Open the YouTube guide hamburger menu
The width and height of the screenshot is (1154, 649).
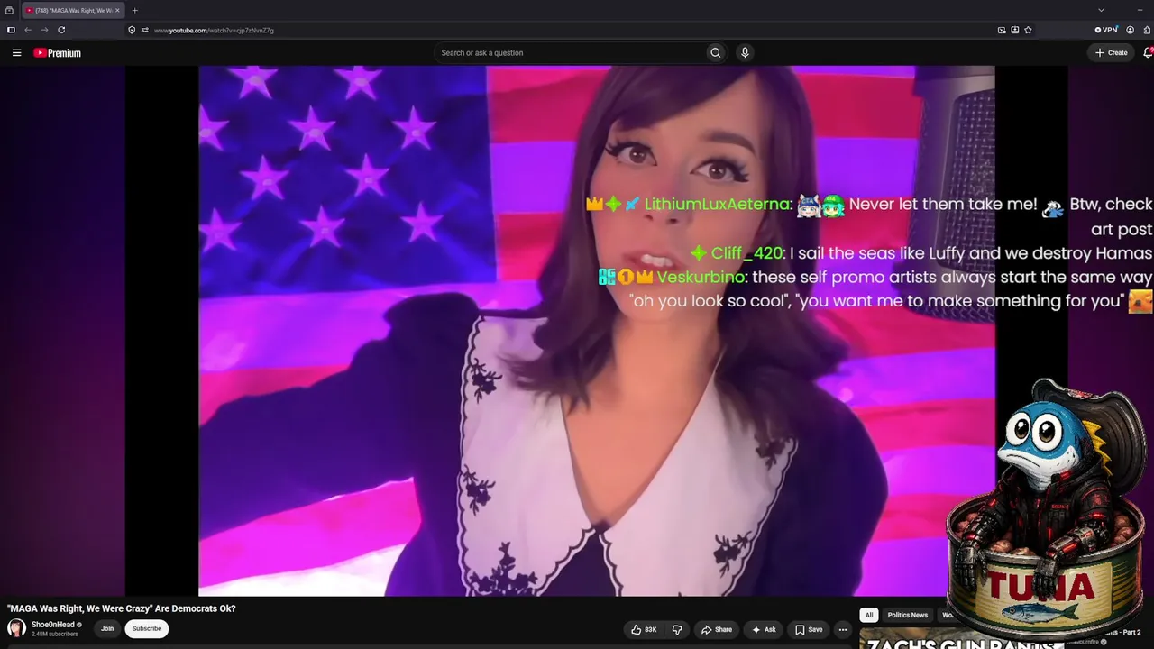pyautogui.click(x=16, y=53)
